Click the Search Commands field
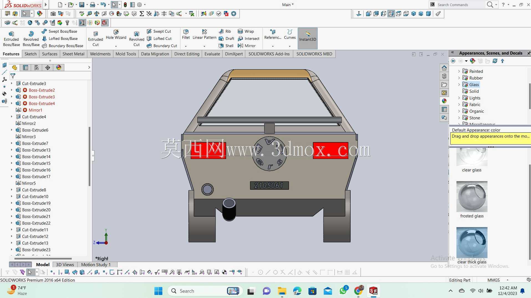The height and width of the screenshot is (298, 531). coord(461,5)
